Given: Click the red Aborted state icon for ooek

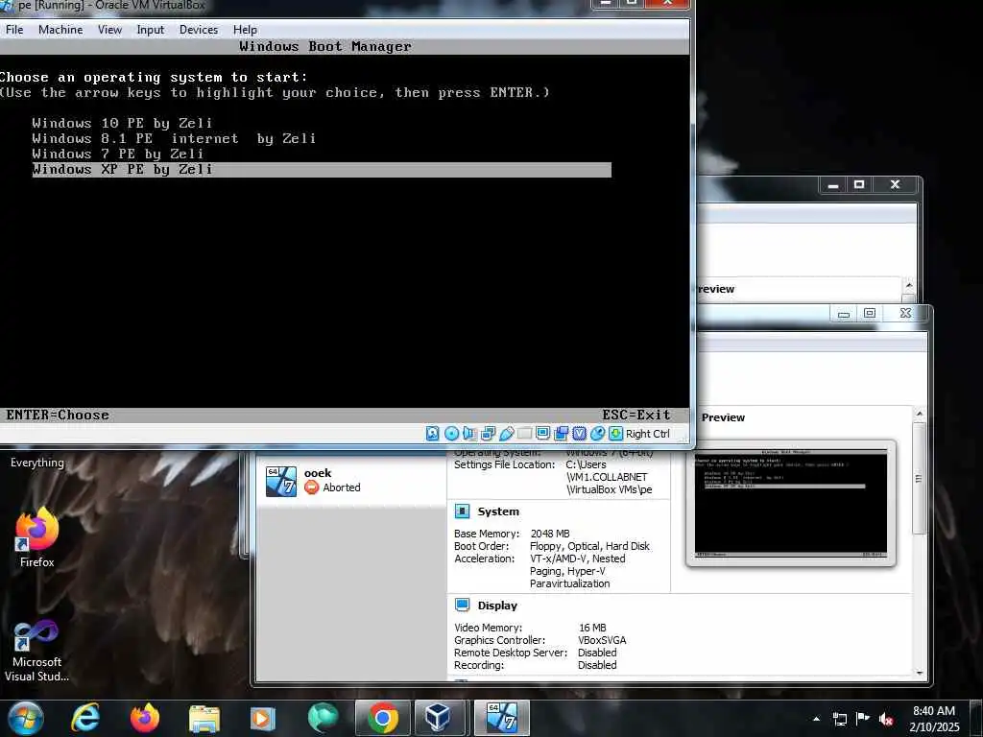Looking at the screenshot, I should click(x=312, y=487).
